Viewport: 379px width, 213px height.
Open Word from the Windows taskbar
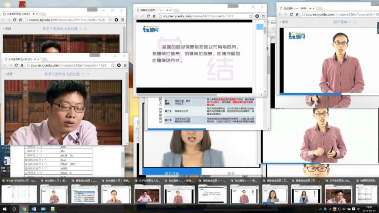click(34, 209)
